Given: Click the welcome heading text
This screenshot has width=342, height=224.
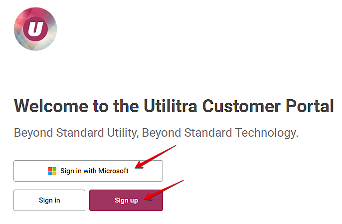Looking at the screenshot, I should click(x=173, y=106).
